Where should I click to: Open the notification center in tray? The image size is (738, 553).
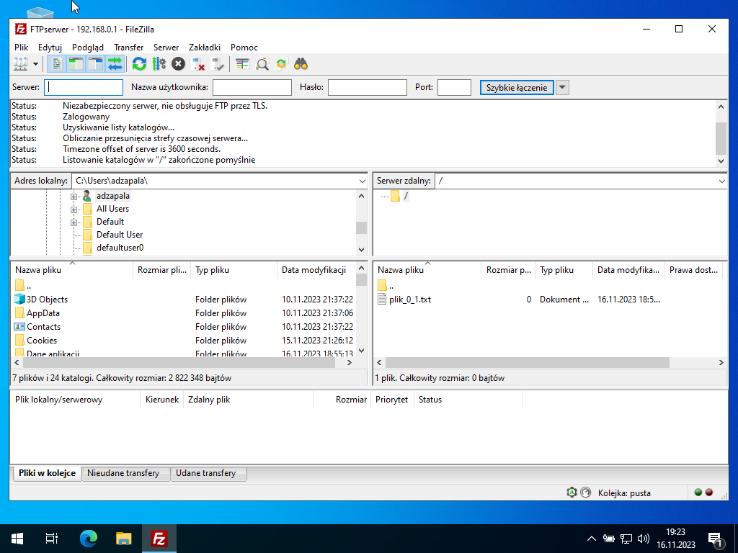coord(716,539)
